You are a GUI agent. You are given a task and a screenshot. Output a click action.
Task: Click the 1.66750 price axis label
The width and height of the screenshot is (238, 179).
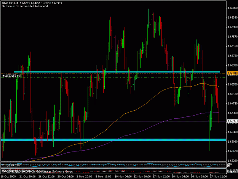tap(233, 56)
